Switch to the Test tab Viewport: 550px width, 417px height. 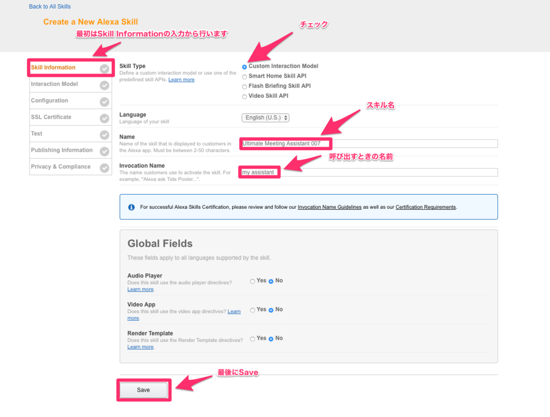(70, 134)
